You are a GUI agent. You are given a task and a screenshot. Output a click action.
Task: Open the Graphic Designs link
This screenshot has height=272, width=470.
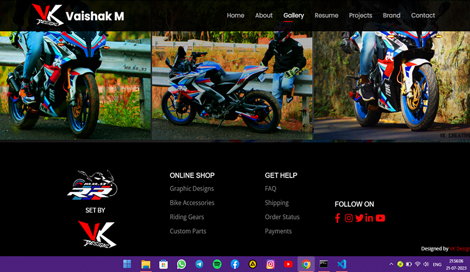click(x=192, y=189)
